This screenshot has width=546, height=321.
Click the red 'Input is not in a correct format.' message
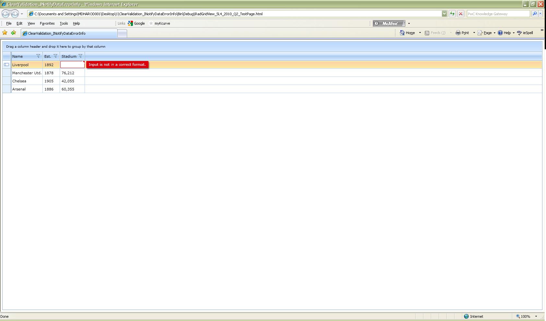pos(117,65)
